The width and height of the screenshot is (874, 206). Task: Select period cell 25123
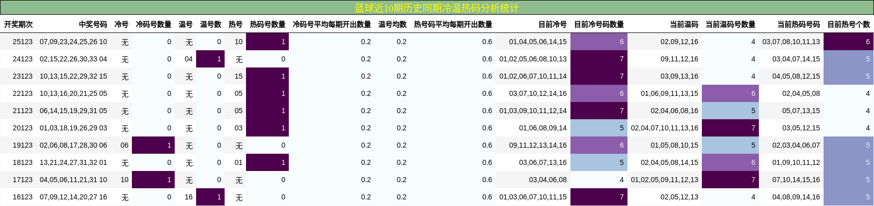22,42
